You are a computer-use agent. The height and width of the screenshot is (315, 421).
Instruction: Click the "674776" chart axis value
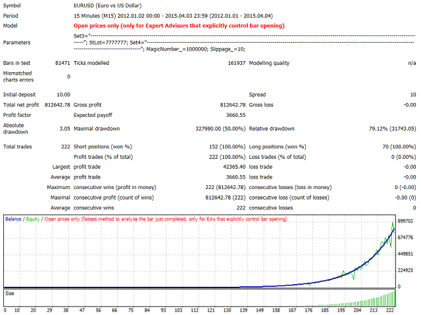click(405, 238)
